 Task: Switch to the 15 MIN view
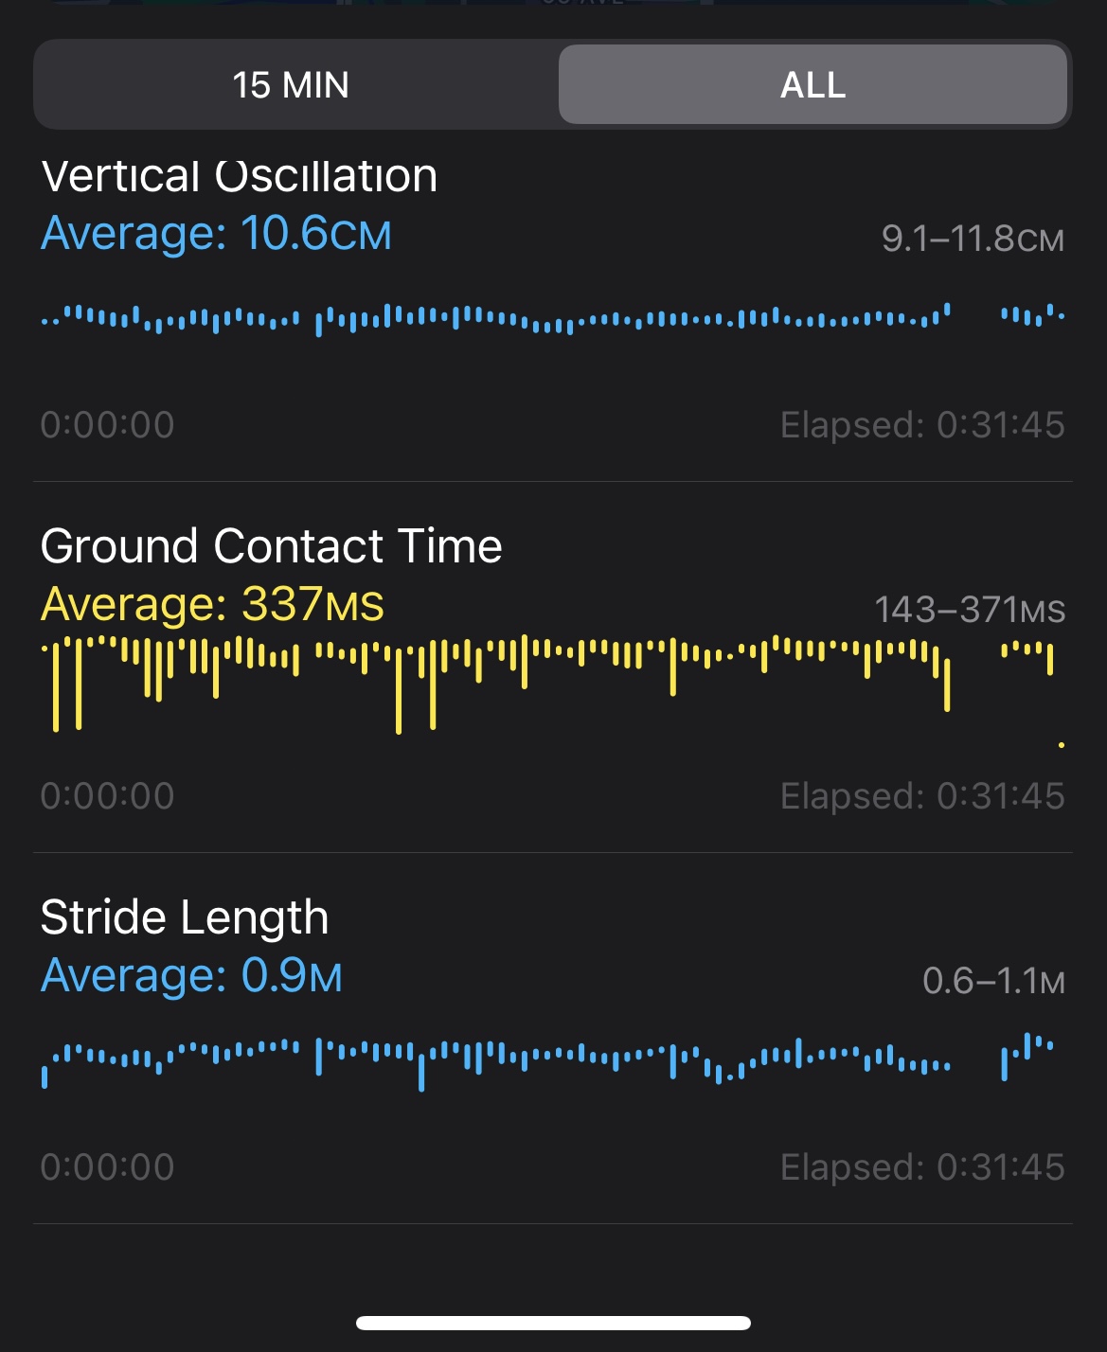click(x=291, y=85)
